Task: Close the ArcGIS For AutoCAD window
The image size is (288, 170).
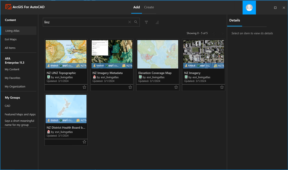Action: pos(284,8)
